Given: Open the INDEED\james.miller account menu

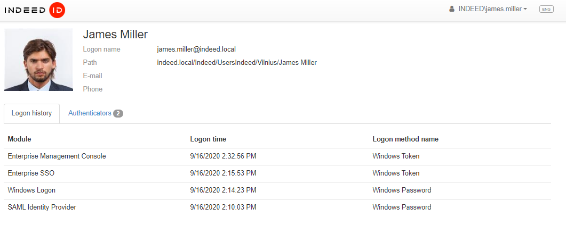Looking at the screenshot, I should point(489,9).
